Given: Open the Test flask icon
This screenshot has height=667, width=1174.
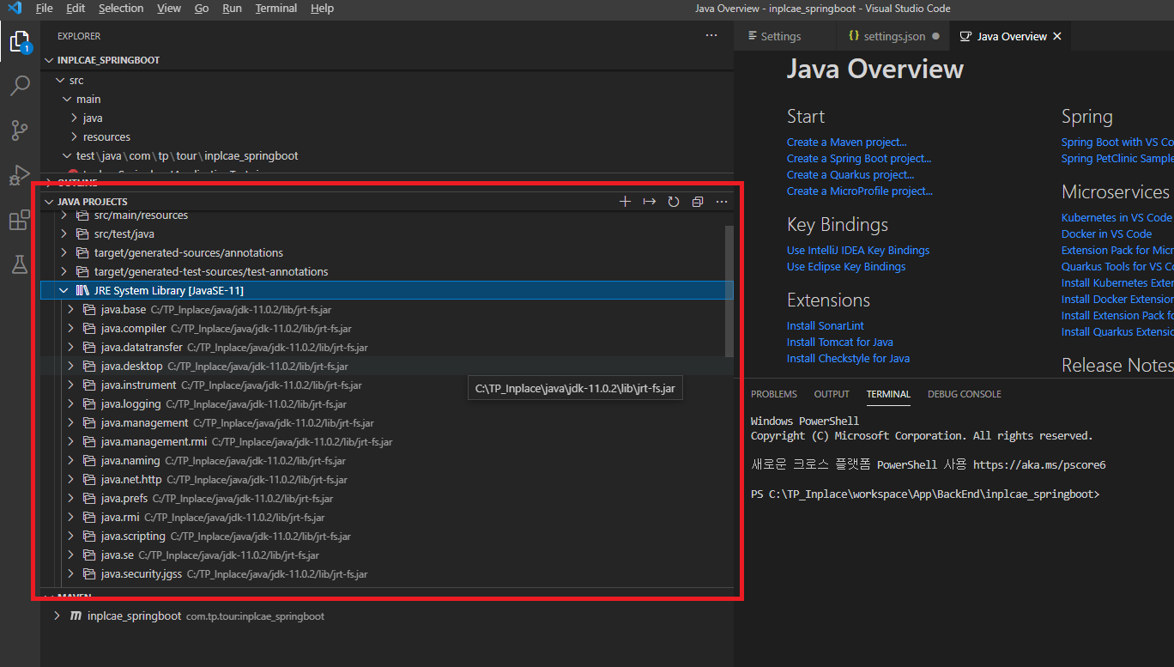Looking at the screenshot, I should click(x=20, y=264).
